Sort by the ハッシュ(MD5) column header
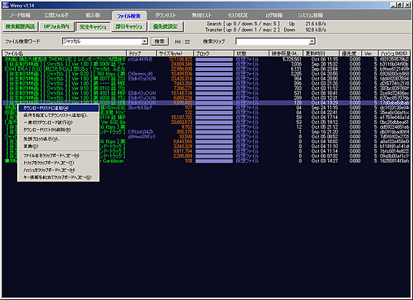 (394, 54)
